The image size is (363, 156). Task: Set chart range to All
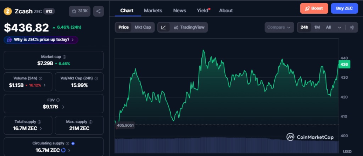click(328, 27)
